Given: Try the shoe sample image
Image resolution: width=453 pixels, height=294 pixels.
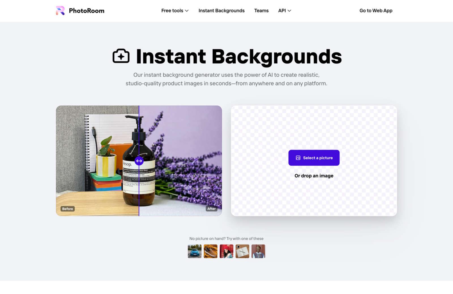Looking at the screenshot, I should point(211,251).
